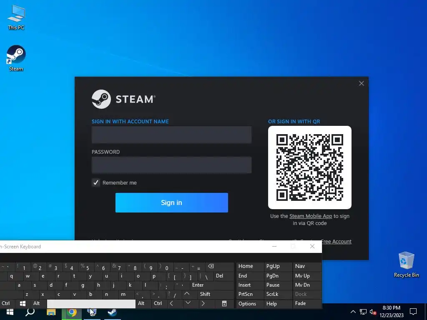Click the number 5 key on keyboard
The width and height of the screenshot is (427, 320).
tap(85, 267)
